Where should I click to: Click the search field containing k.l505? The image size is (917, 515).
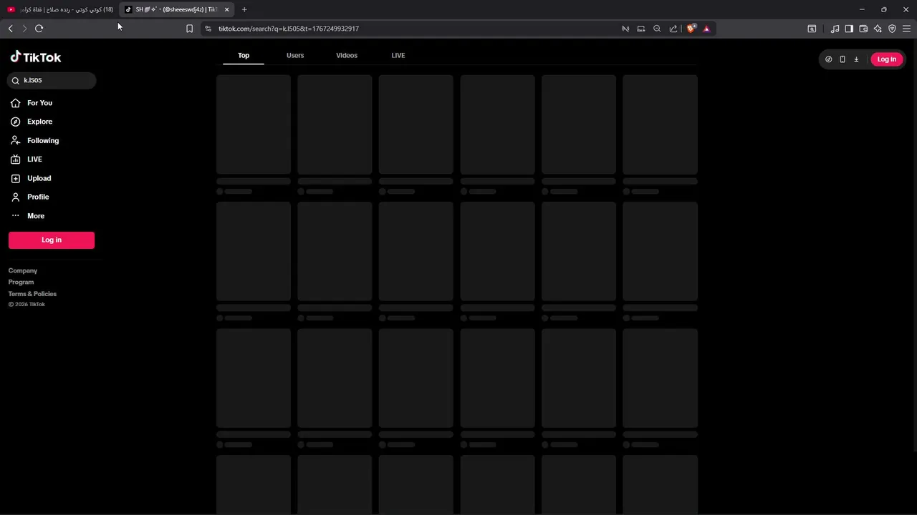point(52,80)
